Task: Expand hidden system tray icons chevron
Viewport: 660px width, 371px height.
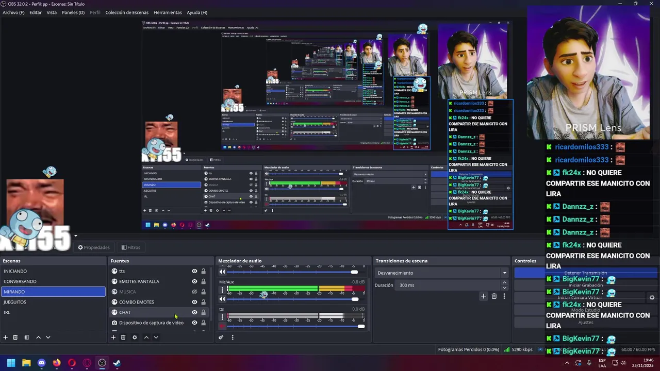Action: pos(567,363)
